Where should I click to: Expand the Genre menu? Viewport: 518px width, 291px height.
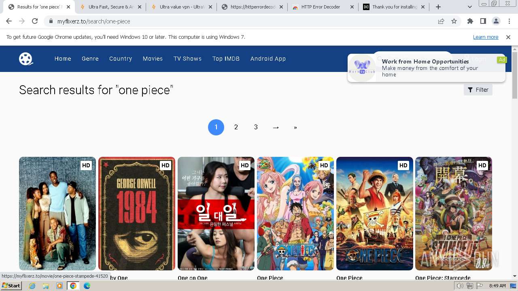point(90,59)
